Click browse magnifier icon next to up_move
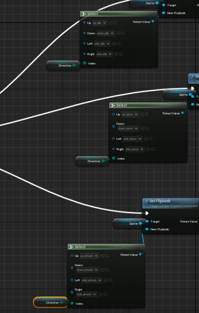 [x=147, y=114]
